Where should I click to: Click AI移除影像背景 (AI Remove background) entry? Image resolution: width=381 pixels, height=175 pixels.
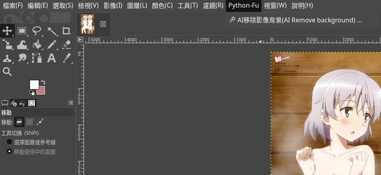299,20
